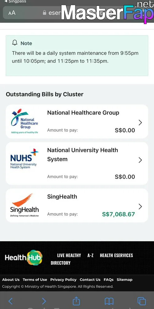The height and width of the screenshot is (309, 154).
Task: Open the Safari tabs overview icon
Action: coord(142,301)
